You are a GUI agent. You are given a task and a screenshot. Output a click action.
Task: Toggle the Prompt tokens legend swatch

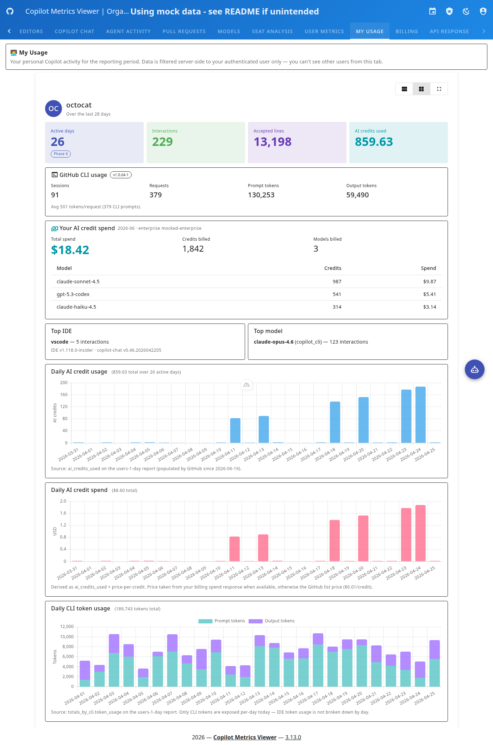click(x=205, y=621)
